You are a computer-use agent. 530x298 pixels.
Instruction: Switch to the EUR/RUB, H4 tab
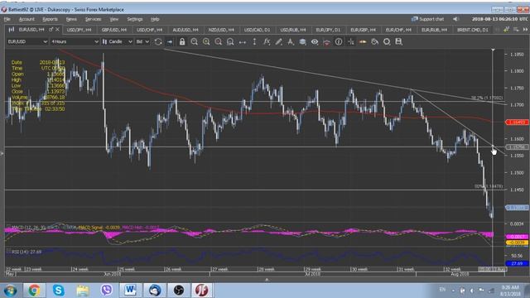pyautogui.click(x=434, y=30)
